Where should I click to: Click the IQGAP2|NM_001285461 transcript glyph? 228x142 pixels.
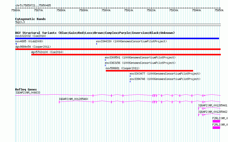point(209,108)
